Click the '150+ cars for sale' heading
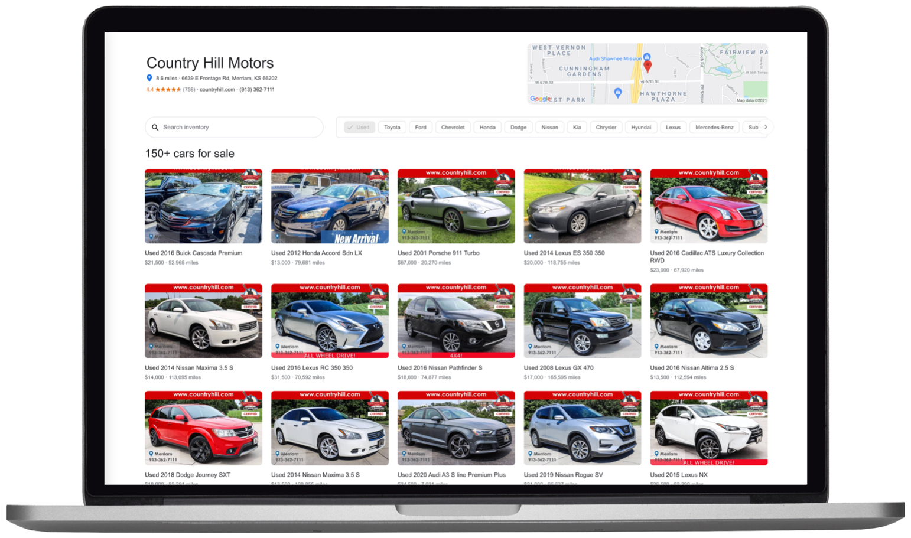 tap(190, 154)
